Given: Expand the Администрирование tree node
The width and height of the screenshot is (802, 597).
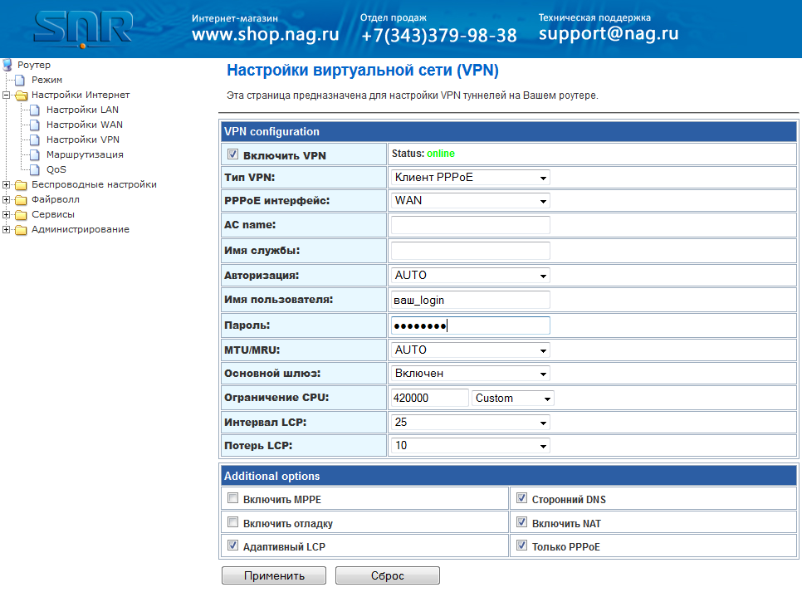Looking at the screenshot, I should click(6, 230).
